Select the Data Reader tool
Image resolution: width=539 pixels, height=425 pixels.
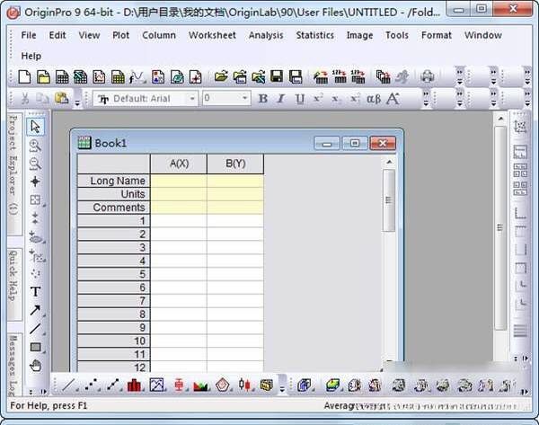(x=35, y=199)
